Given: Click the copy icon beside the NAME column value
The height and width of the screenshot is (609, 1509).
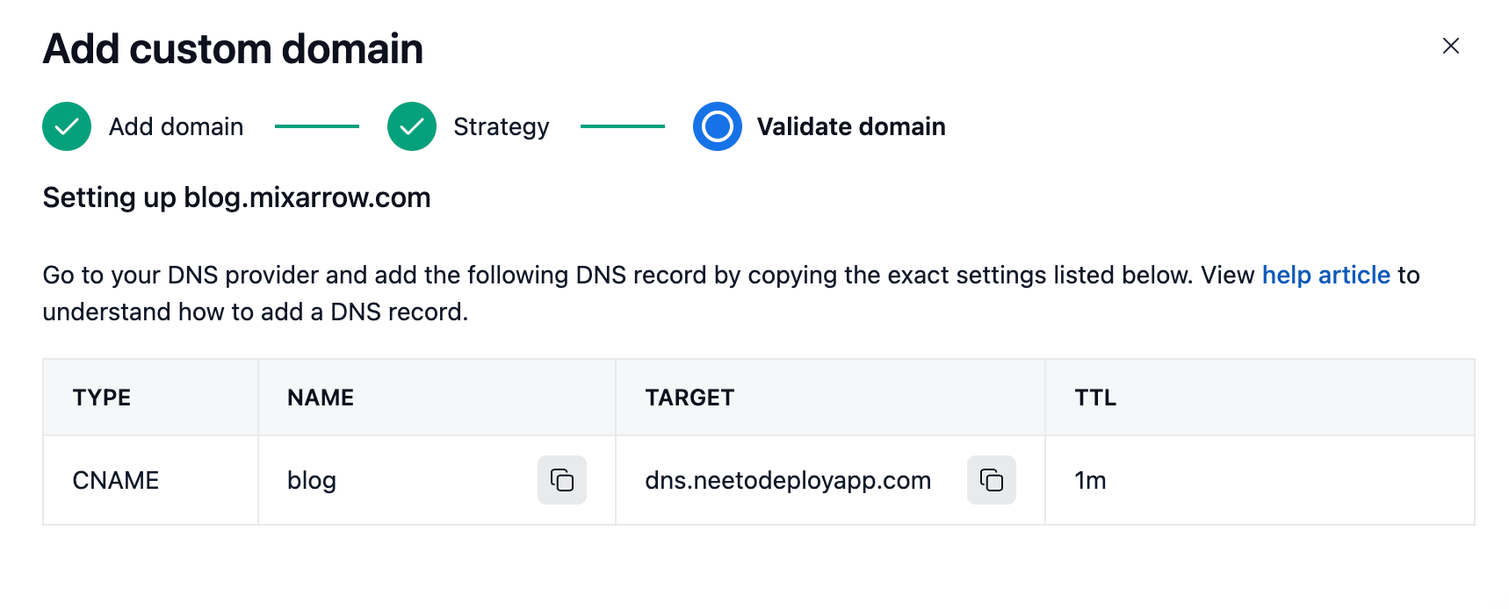Looking at the screenshot, I should coord(561,480).
